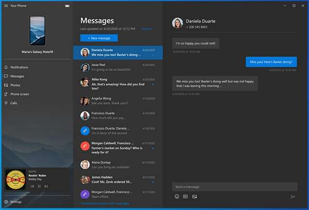Click Mike Kong's avatar
Viewport: 309px width, 210px height.
tap(85, 82)
